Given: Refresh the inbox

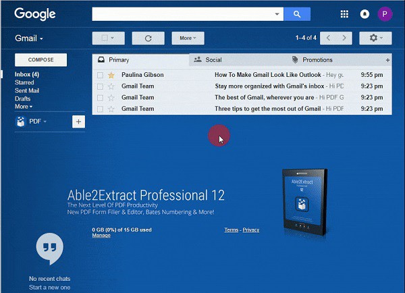Looking at the screenshot, I should pyautogui.click(x=148, y=38).
